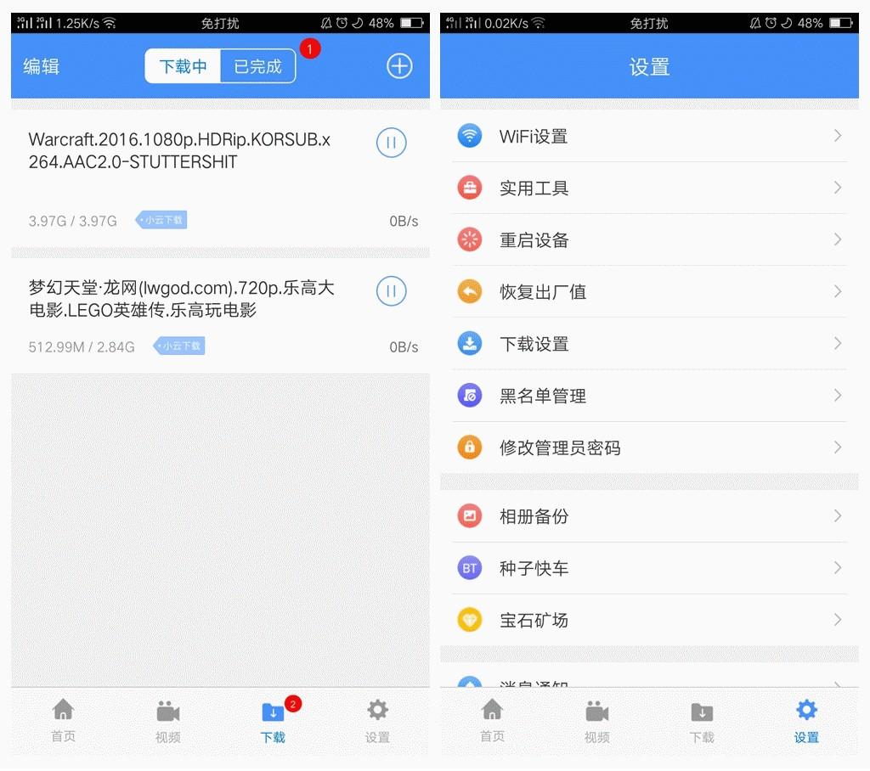Pause the Warcraft download task
This screenshot has height=771, width=870.
coord(392,143)
